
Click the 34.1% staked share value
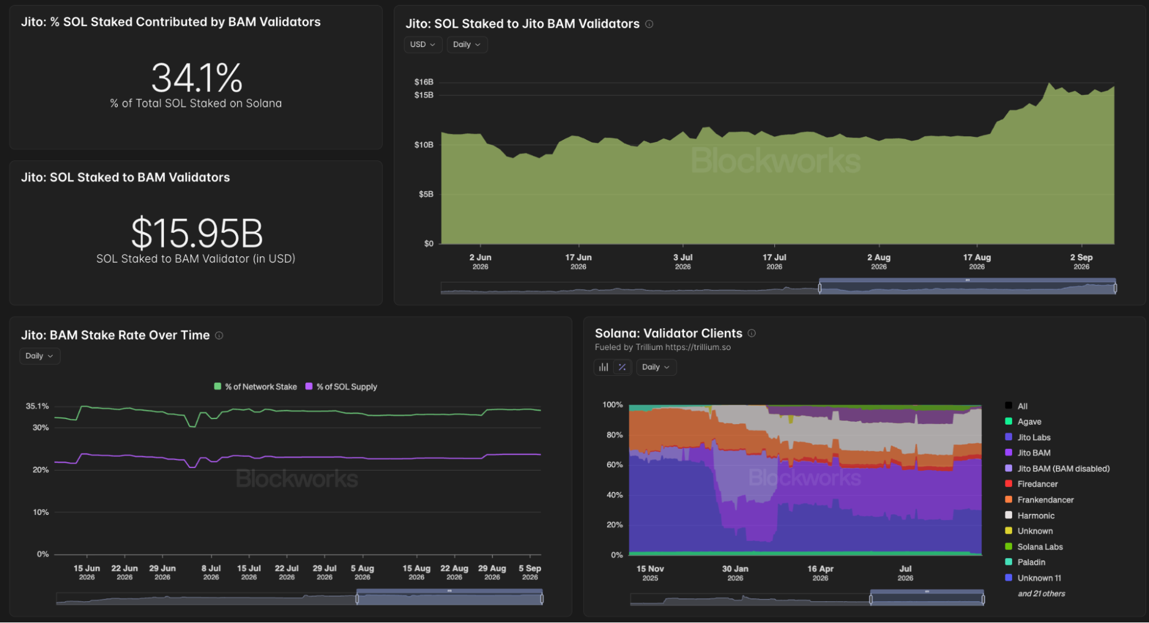point(197,78)
